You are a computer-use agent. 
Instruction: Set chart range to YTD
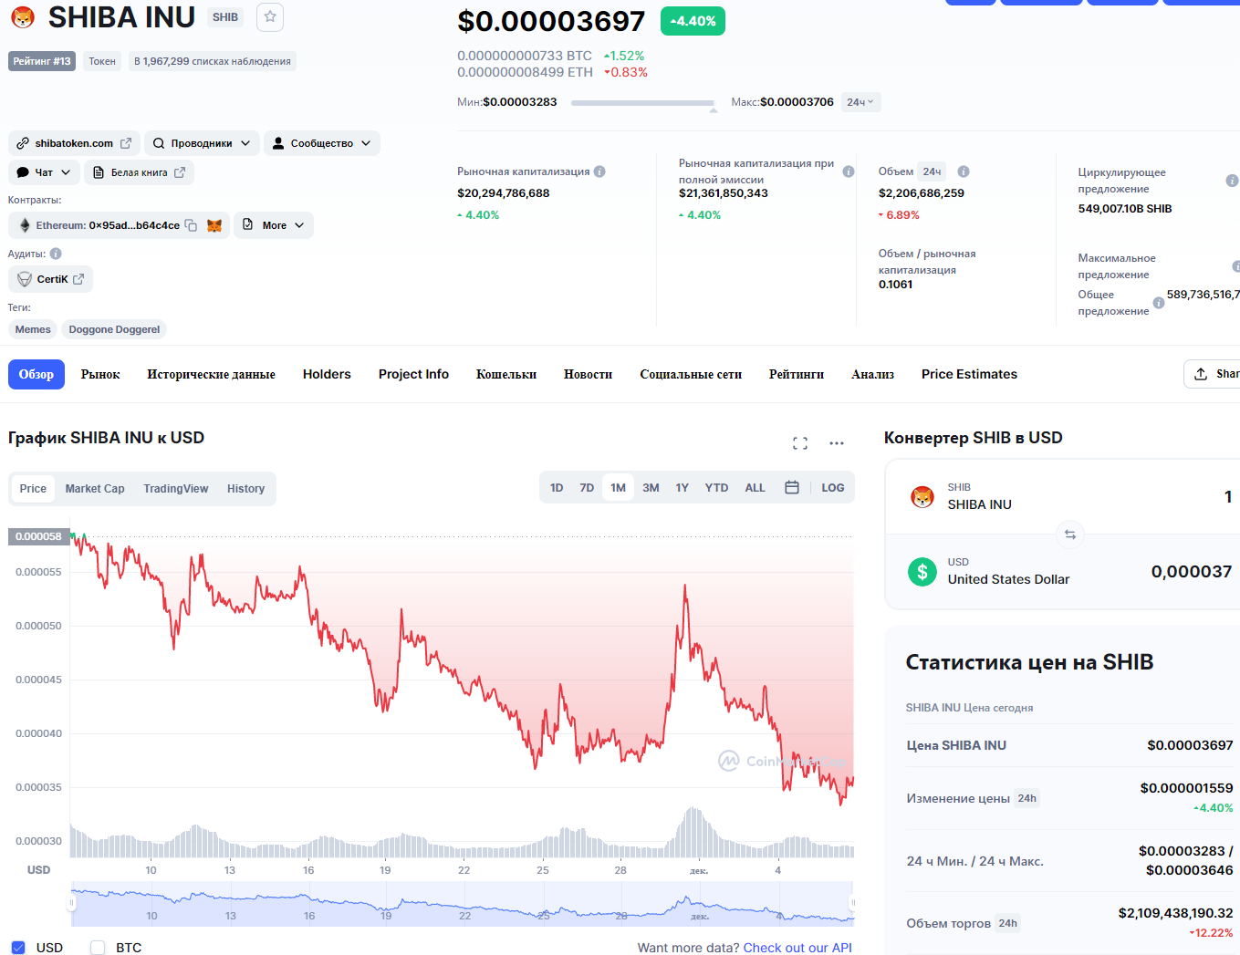pyautogui.click(x=716, y=488)
